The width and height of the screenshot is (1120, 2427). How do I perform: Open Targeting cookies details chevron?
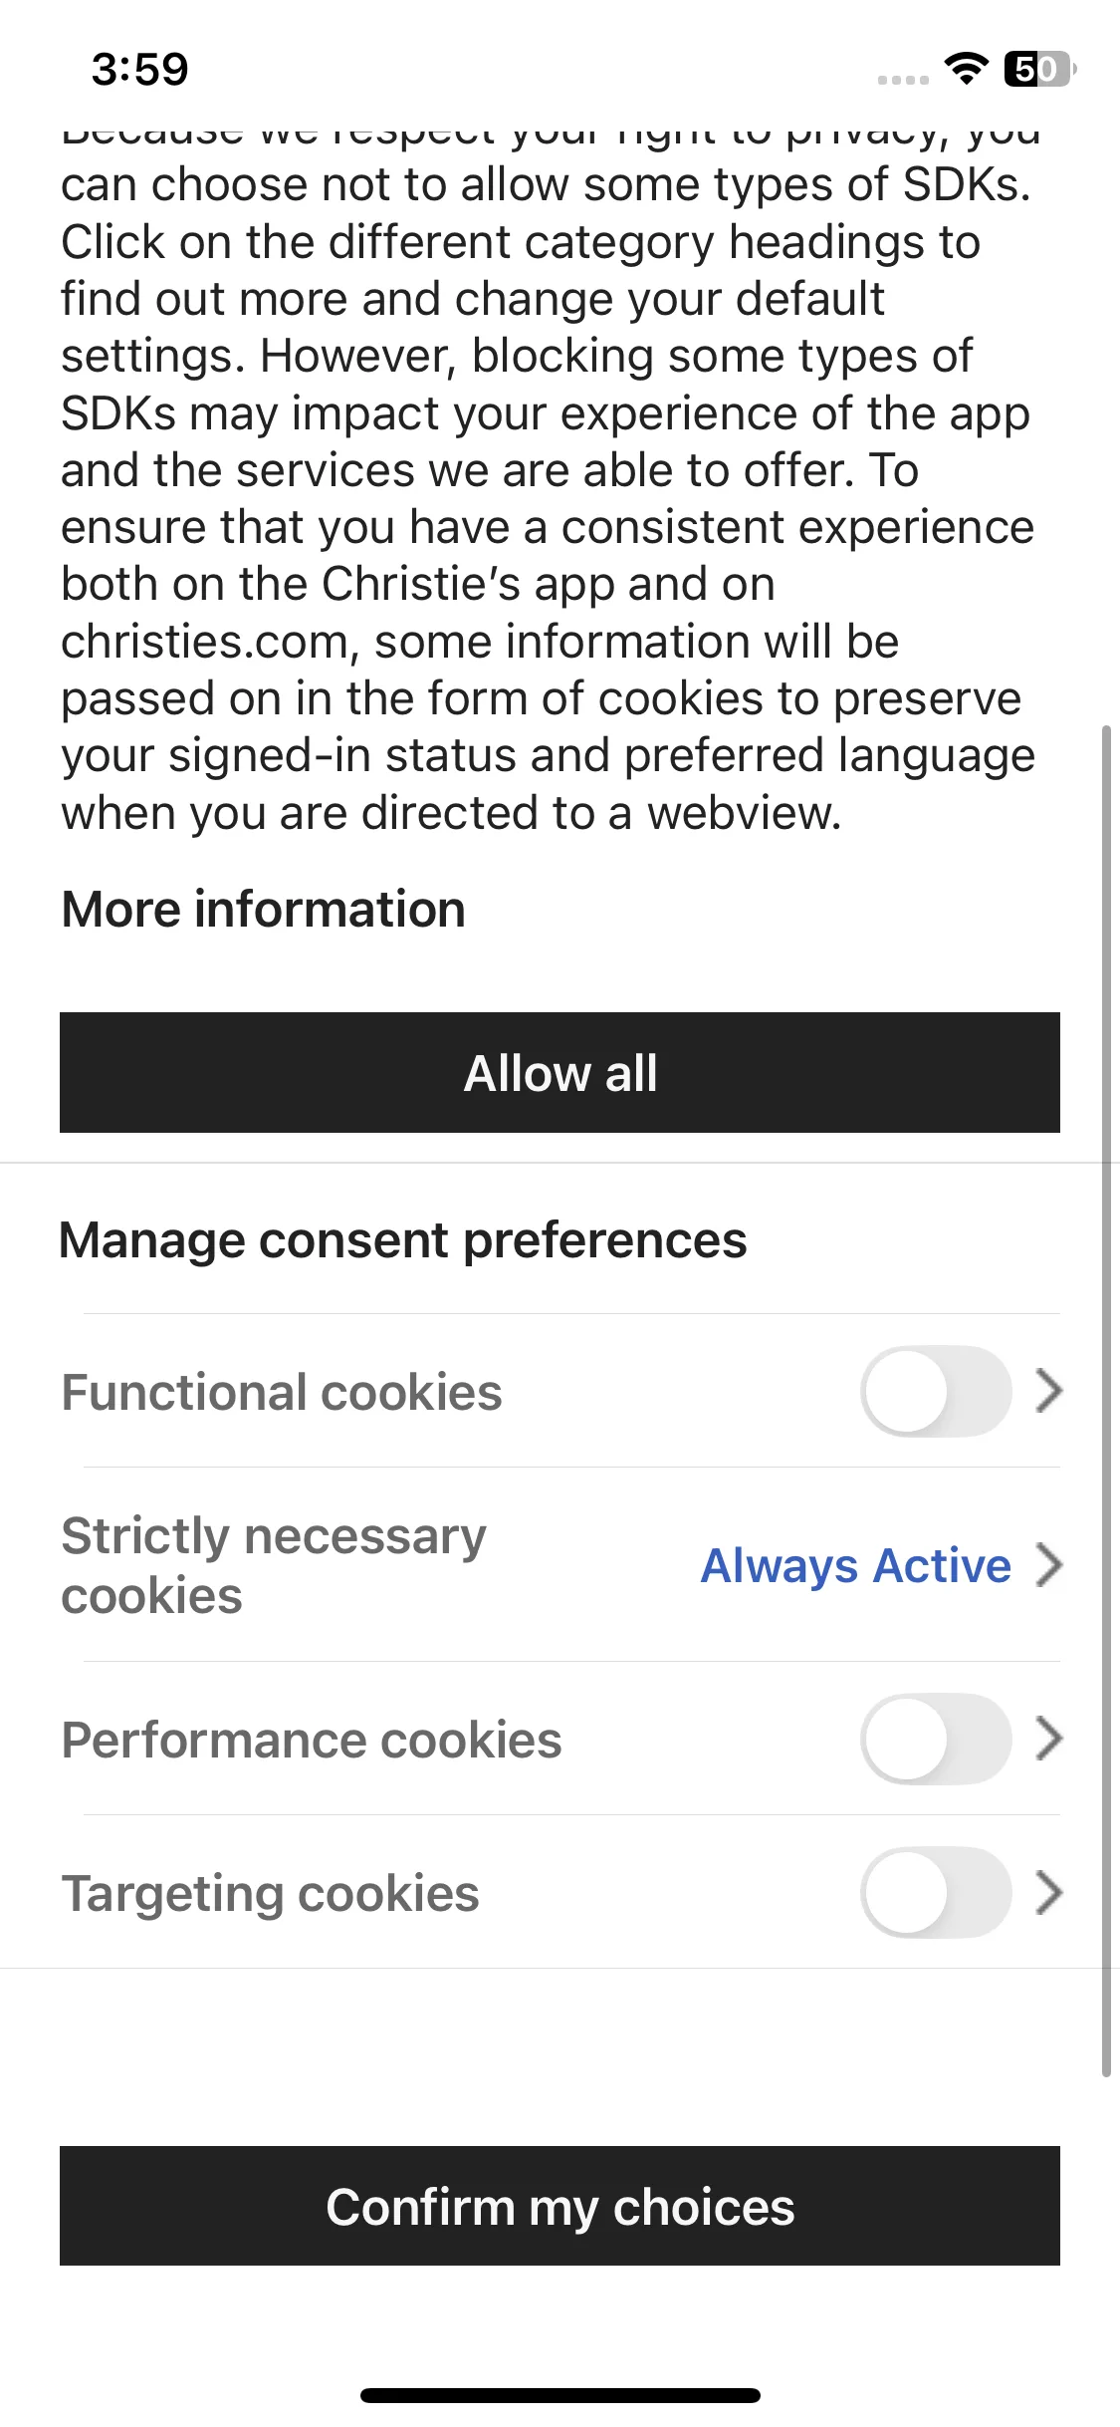click(x=1048, y=1892)
